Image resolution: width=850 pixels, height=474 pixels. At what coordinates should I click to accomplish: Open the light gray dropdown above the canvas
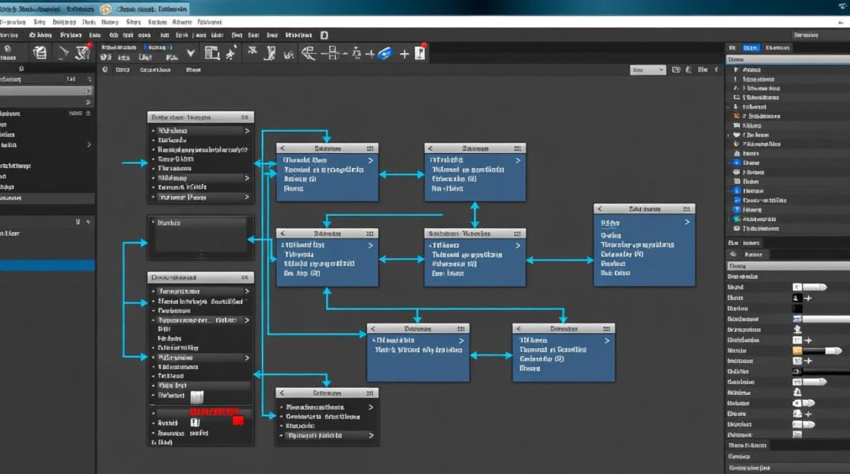(648, 70)
